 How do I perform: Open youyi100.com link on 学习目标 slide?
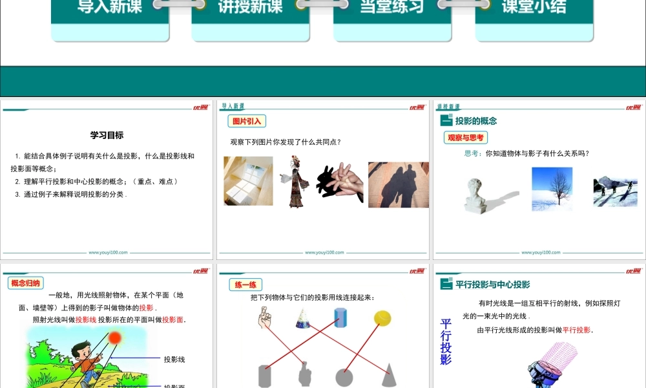pos(108,253)
